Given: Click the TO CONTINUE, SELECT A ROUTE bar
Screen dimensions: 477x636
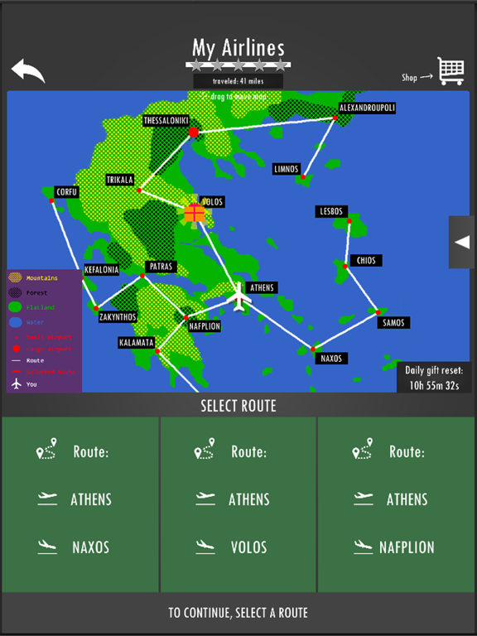Looking at the screenshot, I should point(238,613).
